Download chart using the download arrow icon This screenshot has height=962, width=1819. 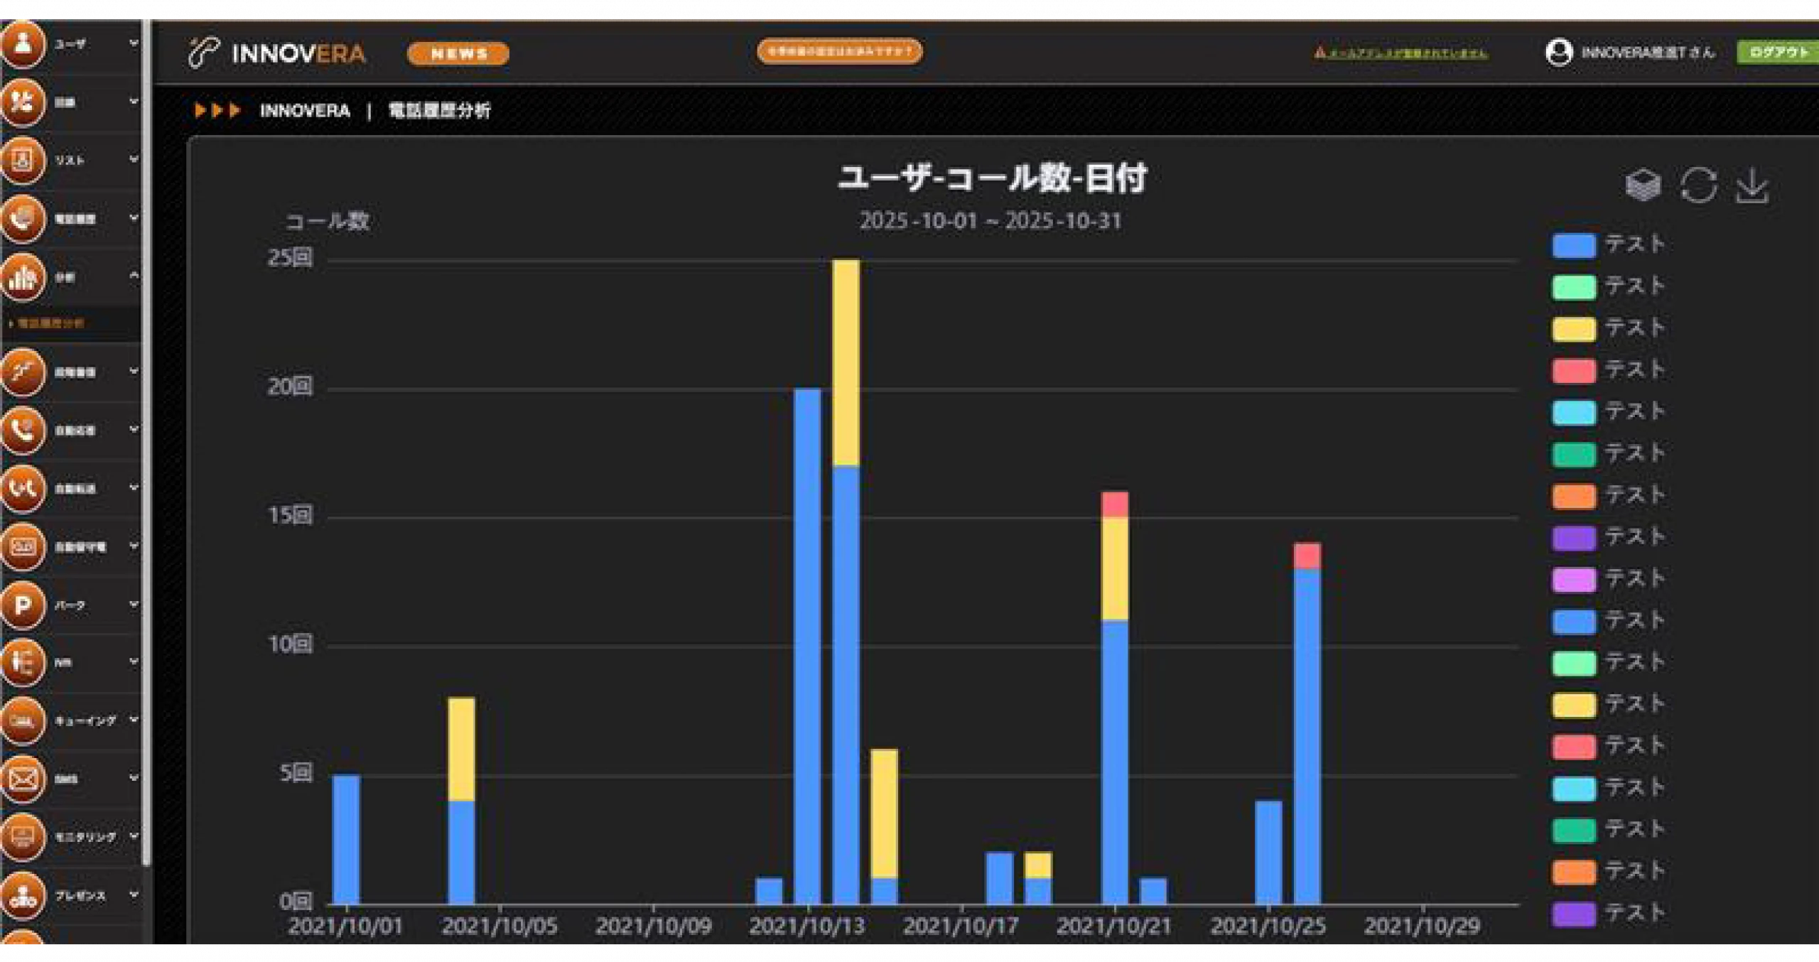pyautogui.click(x=1751, y=185)
